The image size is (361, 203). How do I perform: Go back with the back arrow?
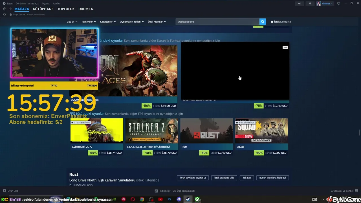click(4, 9)
